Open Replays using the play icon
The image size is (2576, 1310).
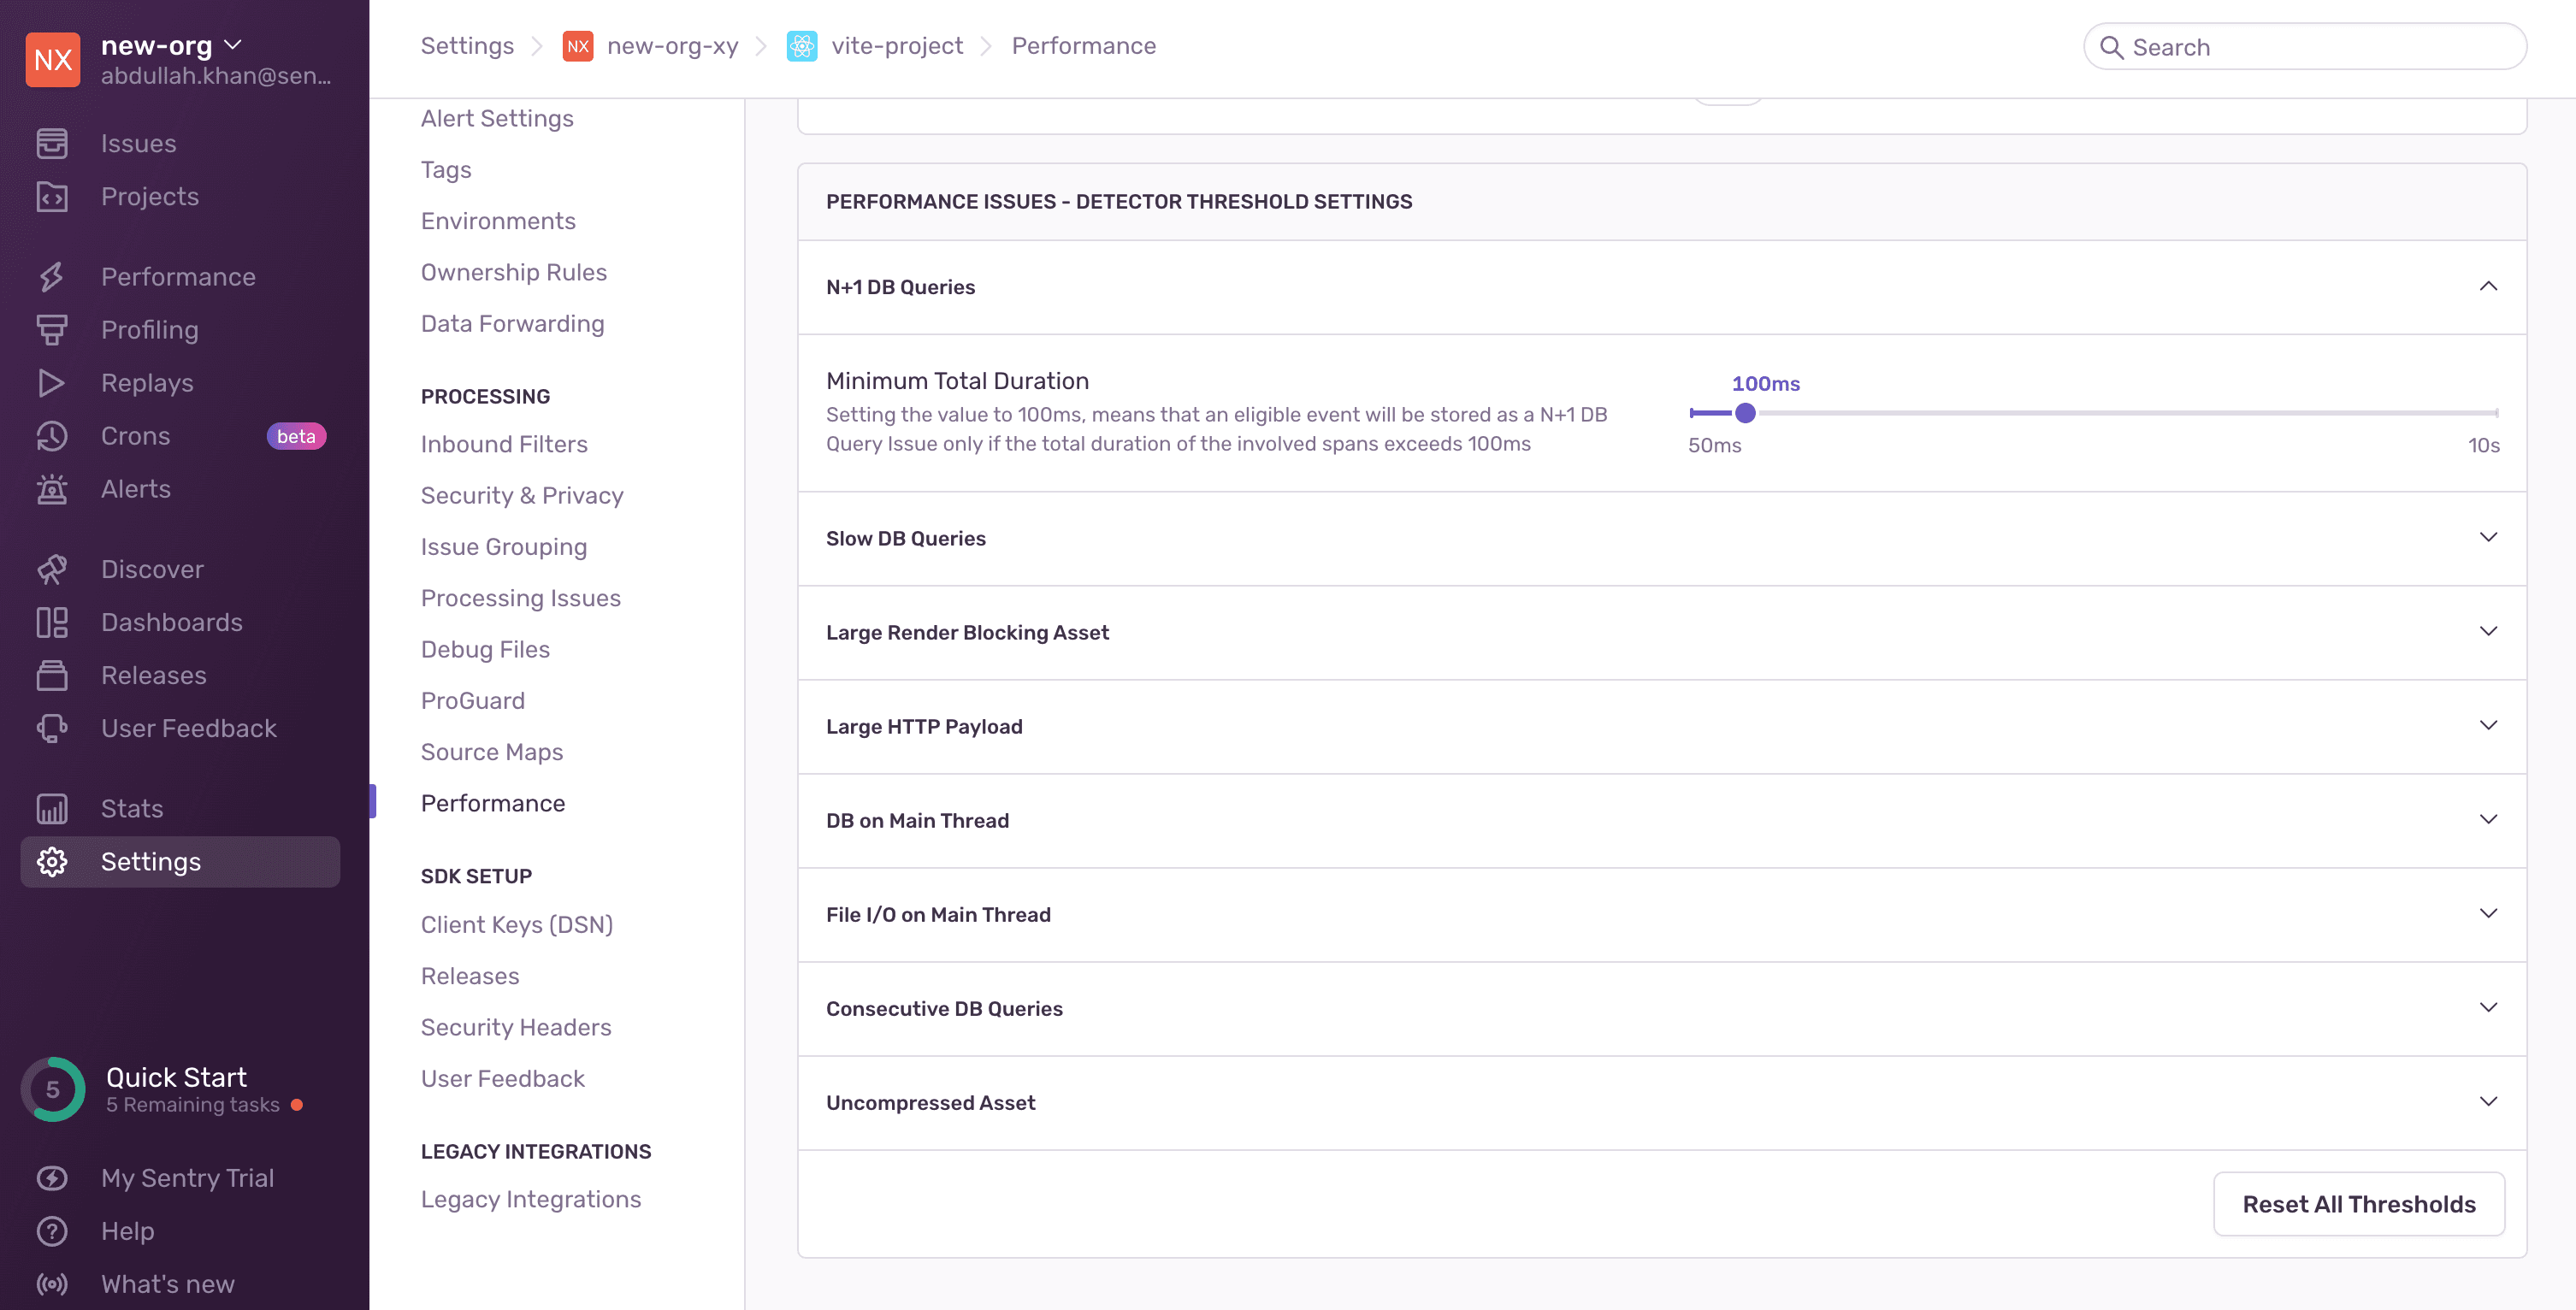tap(53, 383)
